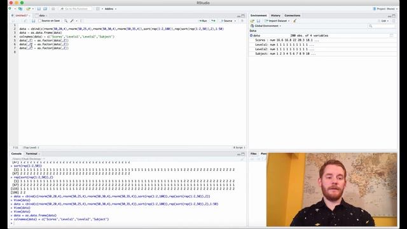Collapse the data object expander
The width and height of the screenshot is (407, 229).
(x=251, y=36)
